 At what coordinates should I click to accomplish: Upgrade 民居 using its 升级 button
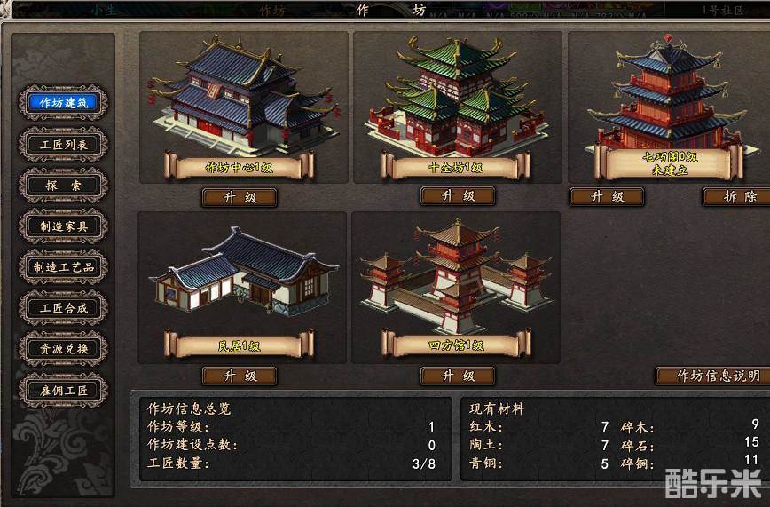tap(240, 376)
